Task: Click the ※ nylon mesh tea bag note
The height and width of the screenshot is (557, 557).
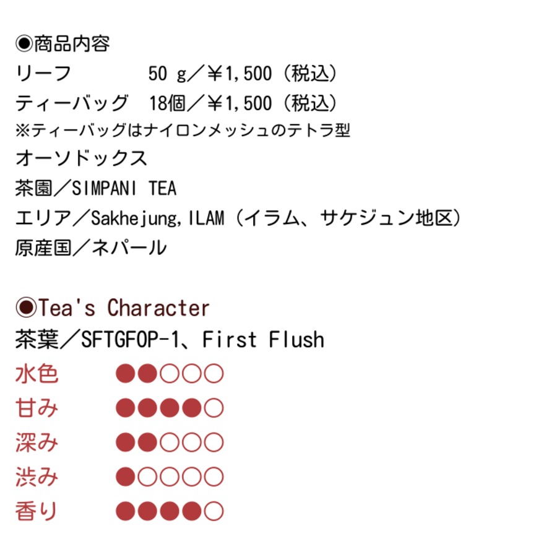Action: [183, 130]
